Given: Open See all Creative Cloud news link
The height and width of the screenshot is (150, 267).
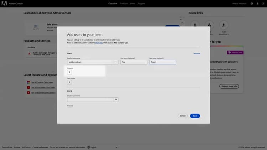Looking at the screenshot, I should (x=42, y=82).
